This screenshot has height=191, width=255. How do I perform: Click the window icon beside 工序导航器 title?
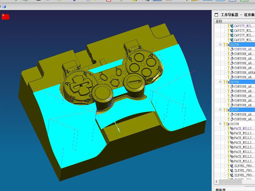tap(216, 15)
